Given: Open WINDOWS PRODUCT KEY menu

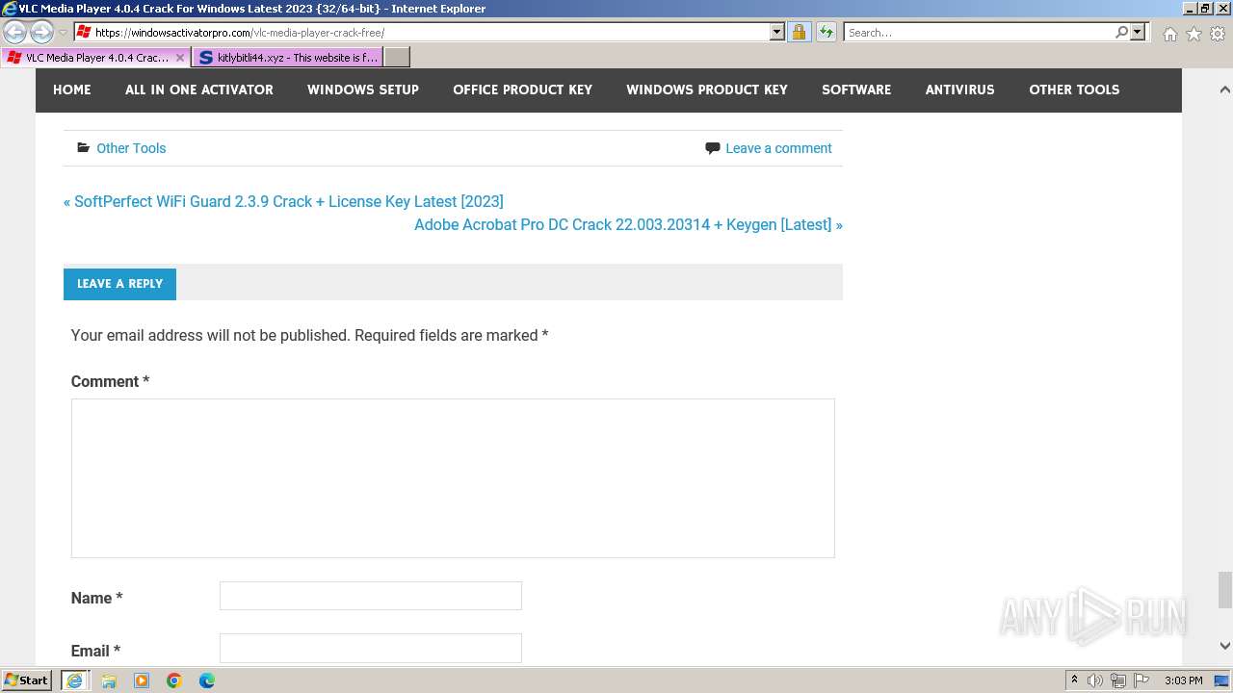Looking at the screenshot, I should pos(707,90).
